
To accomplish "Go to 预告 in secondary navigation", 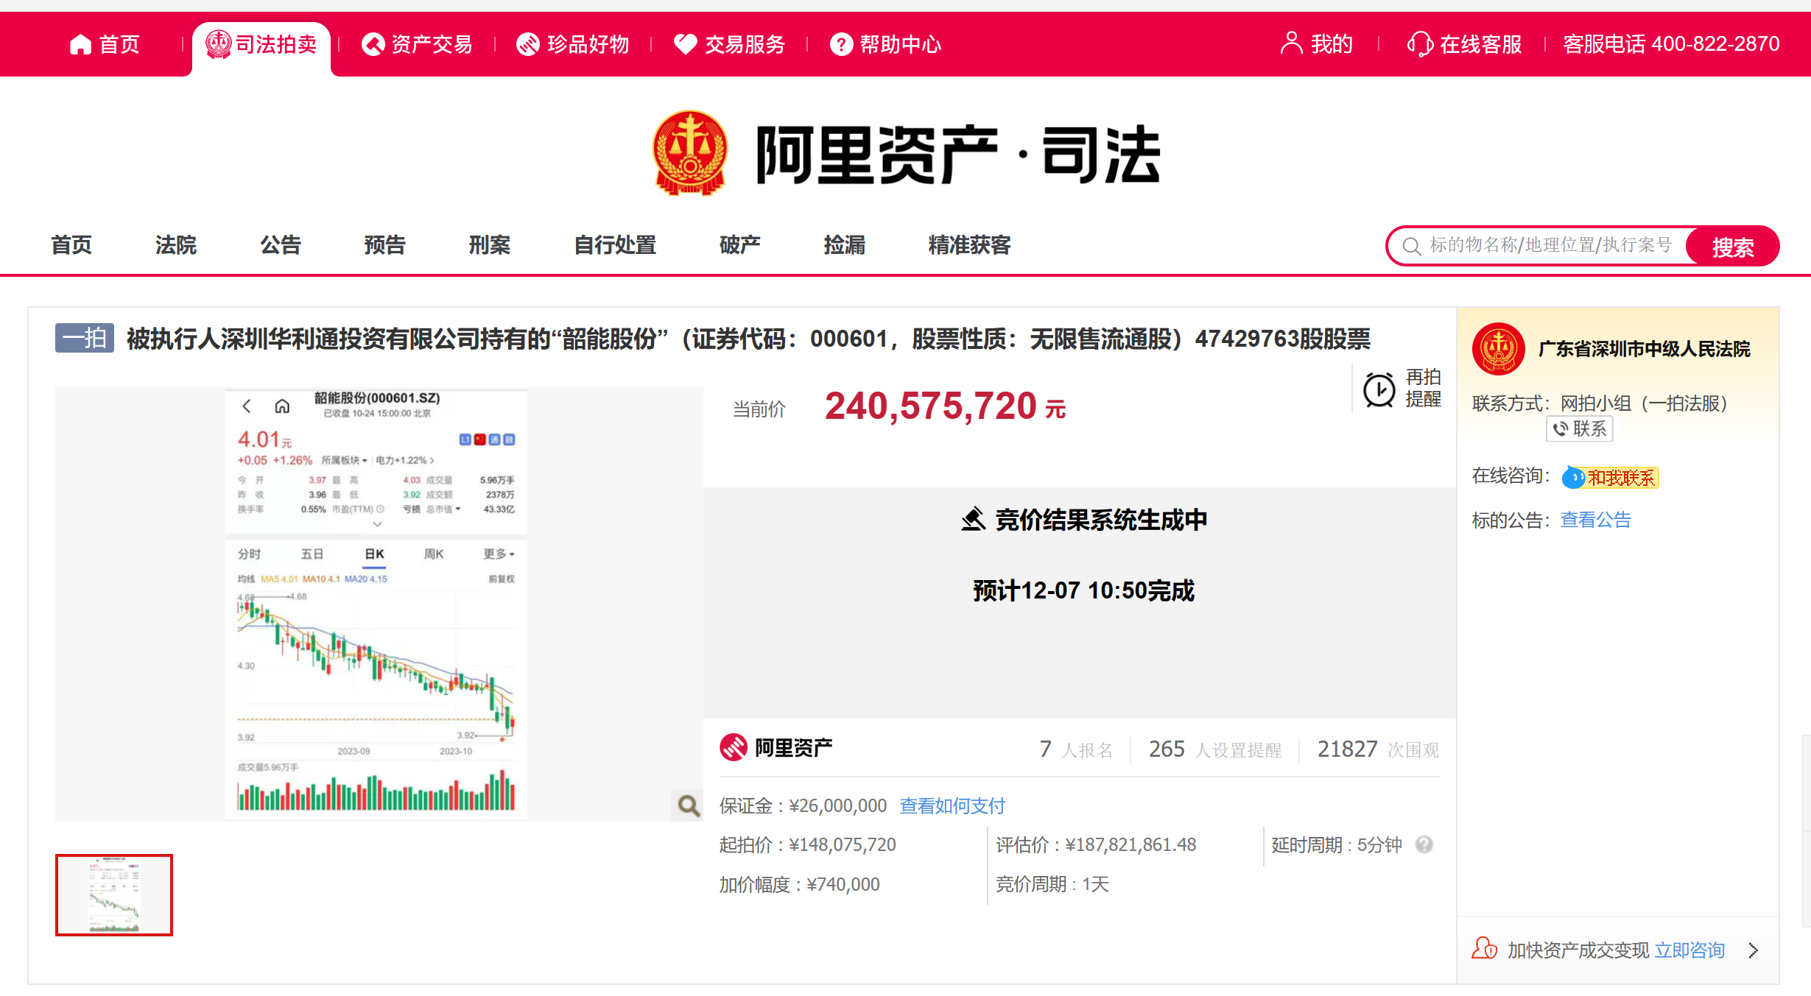I will pyautogui.click(x=384, y=244).
